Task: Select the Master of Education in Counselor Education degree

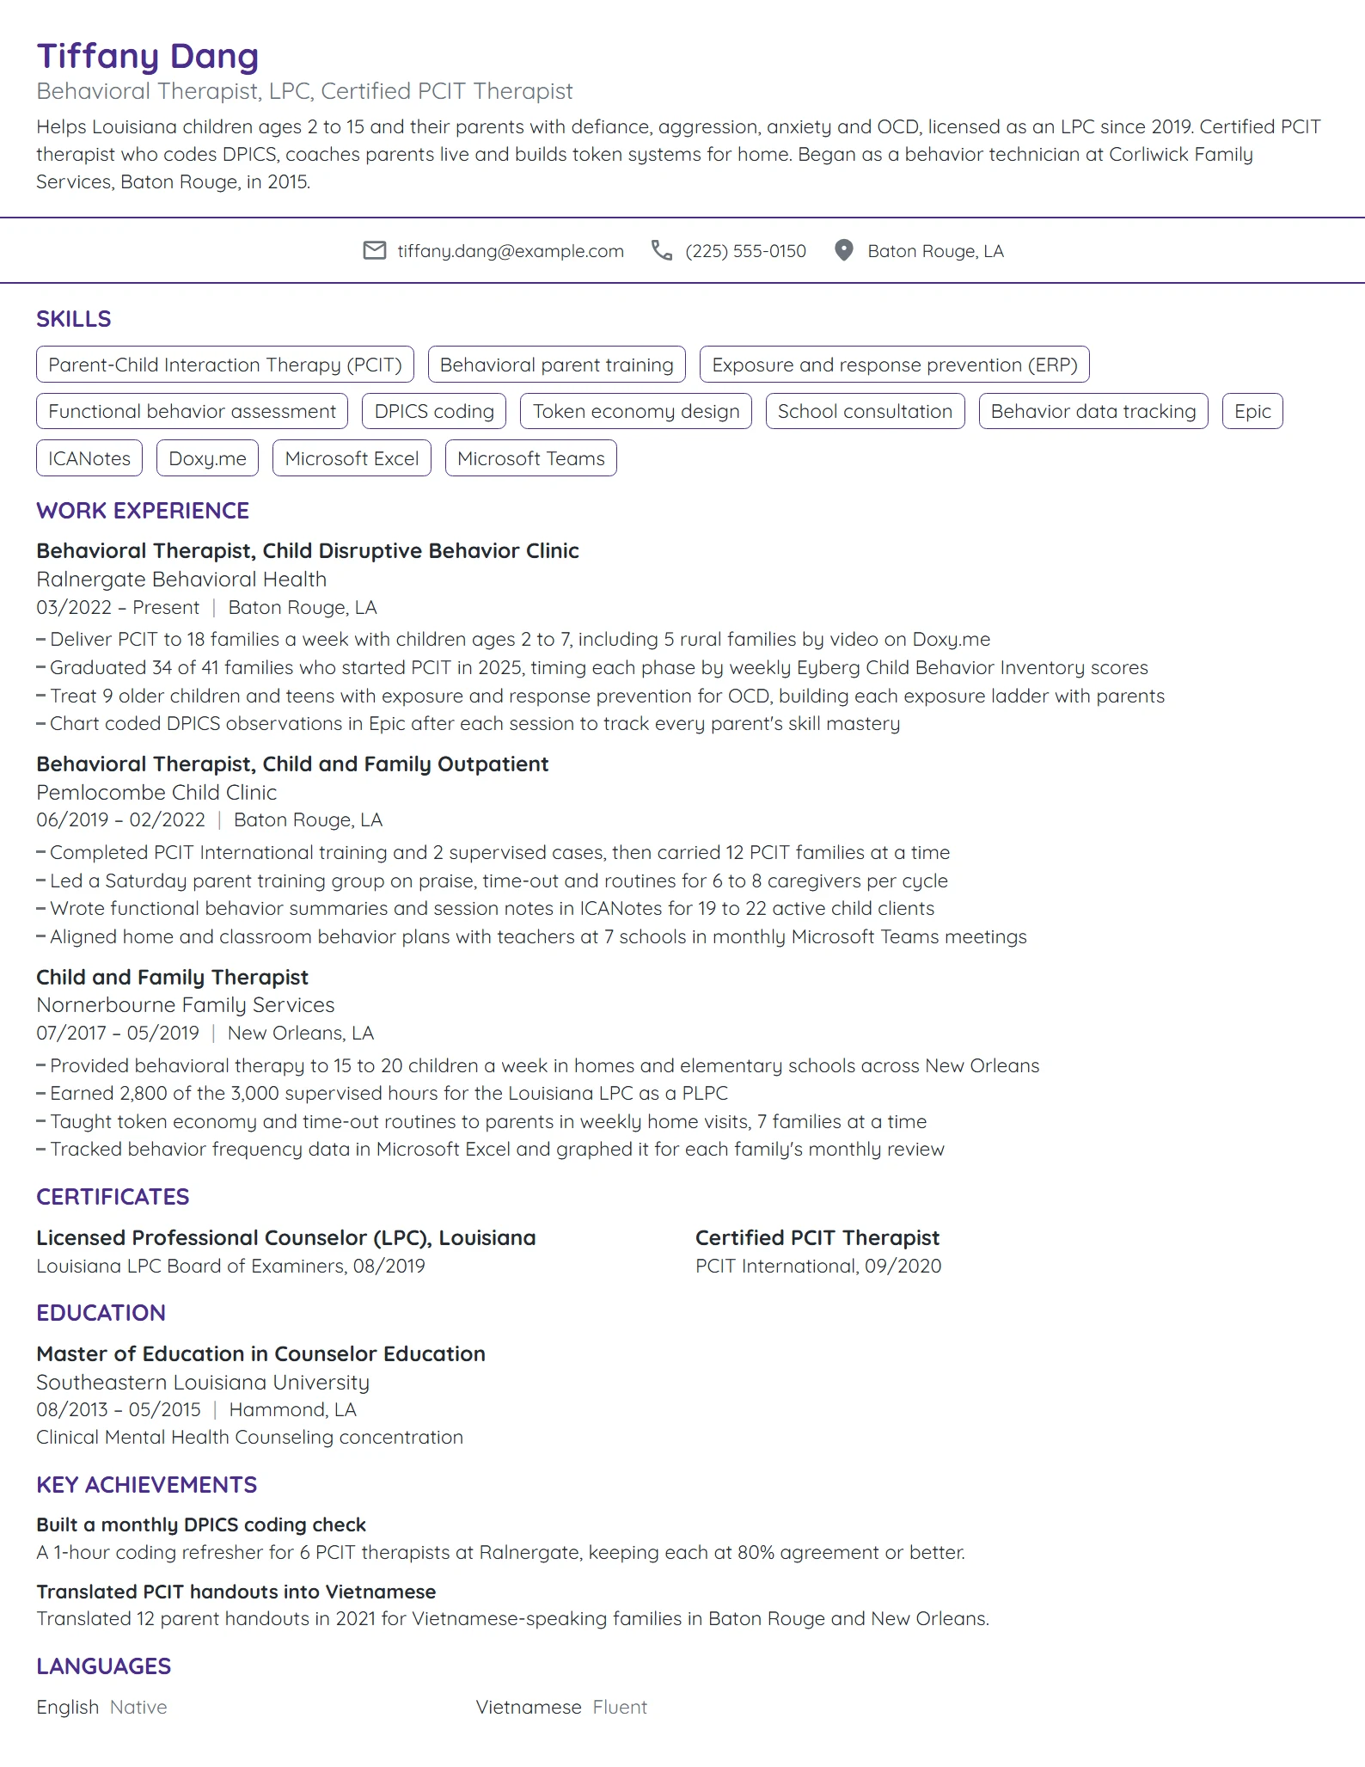Action: 261,1354
